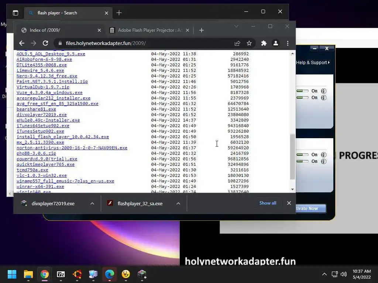View site security lock icon
This screenshot has height=283, width=378.
(60, 43)
